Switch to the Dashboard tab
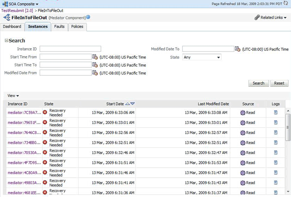Image resolution: width=291 pixels, height=197 pixels. click(12, 27)
